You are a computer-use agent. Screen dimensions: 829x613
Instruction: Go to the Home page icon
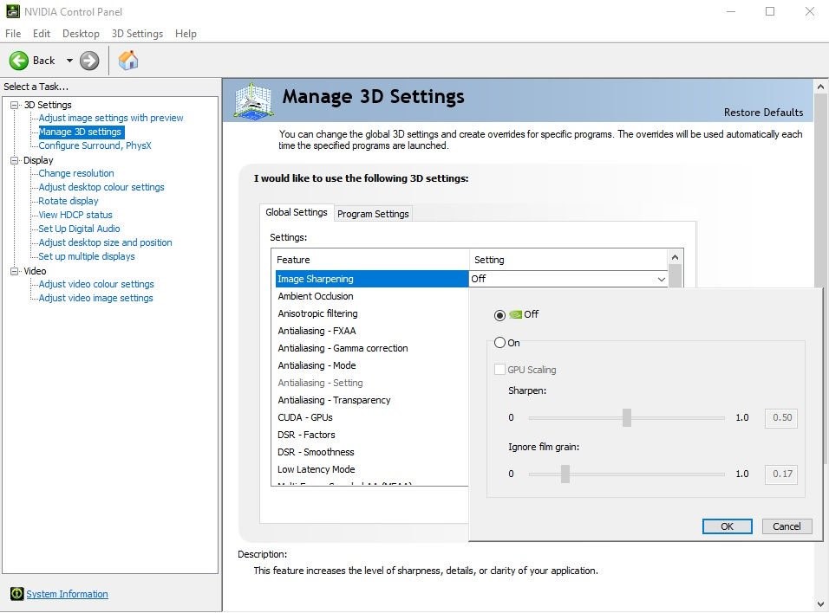(x=128, y=61)
